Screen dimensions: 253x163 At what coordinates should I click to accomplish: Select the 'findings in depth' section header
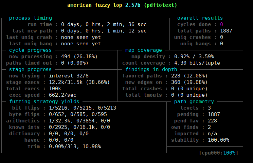pos(151,69)
